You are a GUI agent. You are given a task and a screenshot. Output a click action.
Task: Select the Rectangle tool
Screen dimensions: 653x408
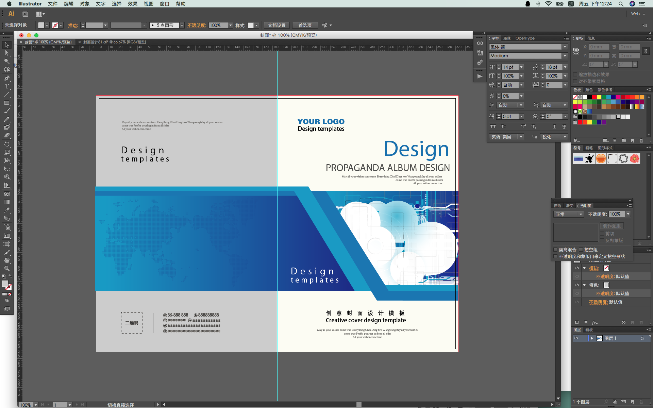(6, 103)
